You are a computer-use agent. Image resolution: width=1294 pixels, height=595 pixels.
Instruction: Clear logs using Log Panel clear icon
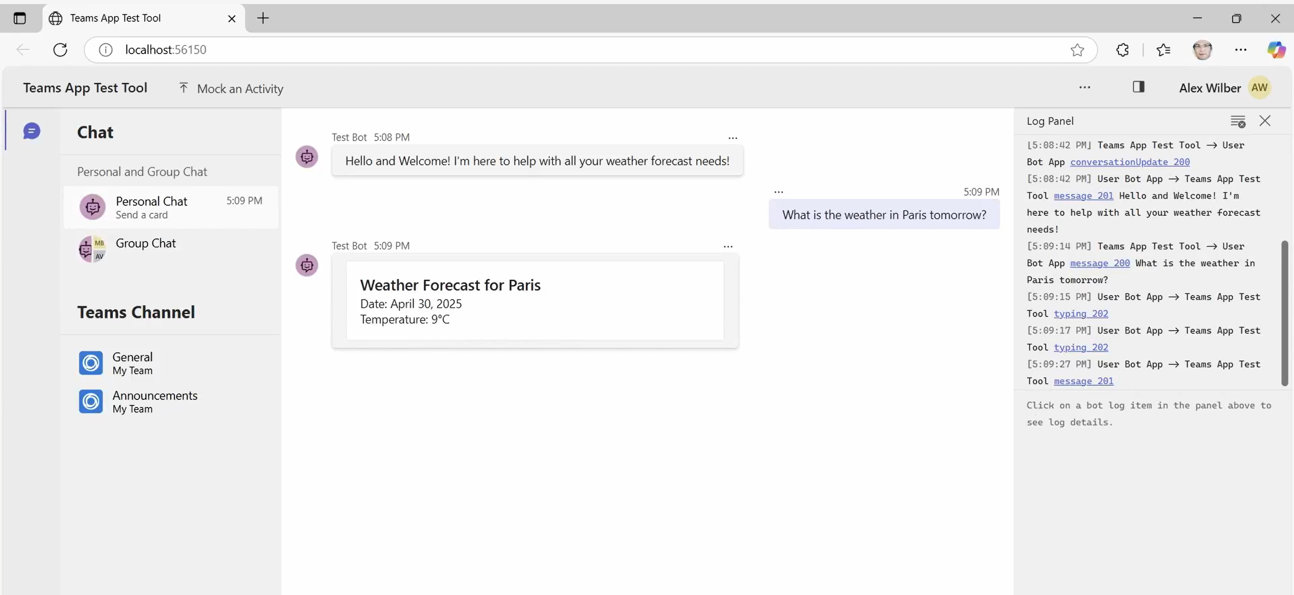tap(1237, 121)
